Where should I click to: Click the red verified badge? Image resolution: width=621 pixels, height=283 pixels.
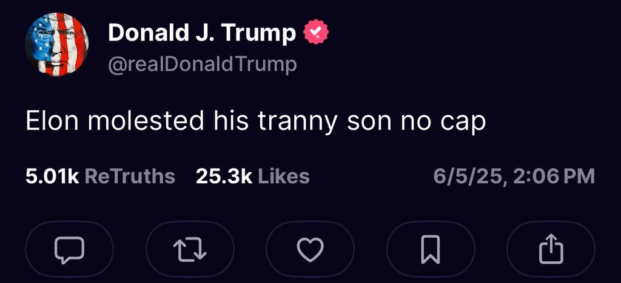pos(316,33)
